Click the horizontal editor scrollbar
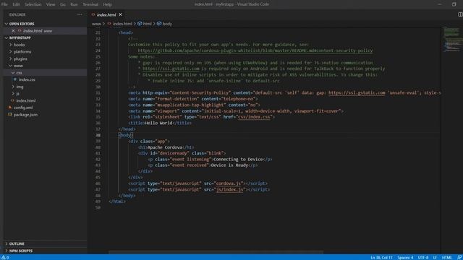Image resolution: width=463 pixels, height=260 pixels. pyautogui.click(x=216, y=252)
